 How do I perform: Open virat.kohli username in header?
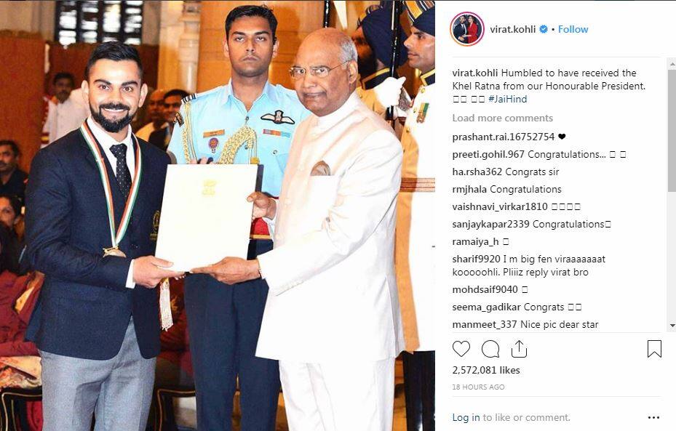click(512, 29)
